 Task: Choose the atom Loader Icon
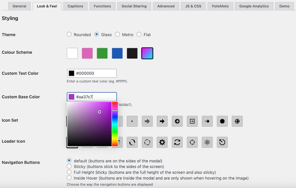click(x=207, y=142)
